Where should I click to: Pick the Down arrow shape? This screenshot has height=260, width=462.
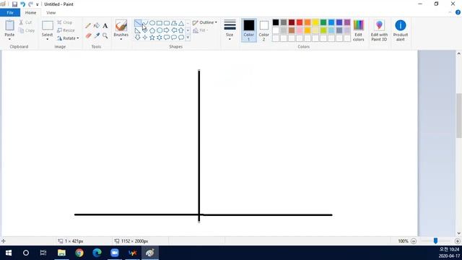(138, 38)
